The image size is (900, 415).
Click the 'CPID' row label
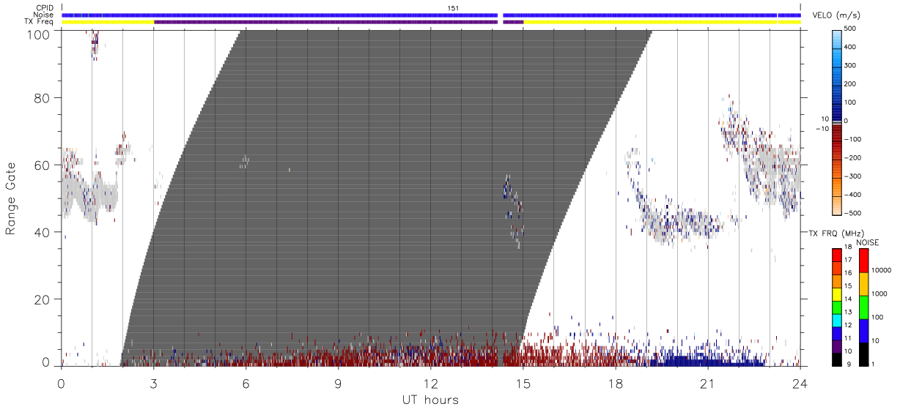[x=45, y=8]
